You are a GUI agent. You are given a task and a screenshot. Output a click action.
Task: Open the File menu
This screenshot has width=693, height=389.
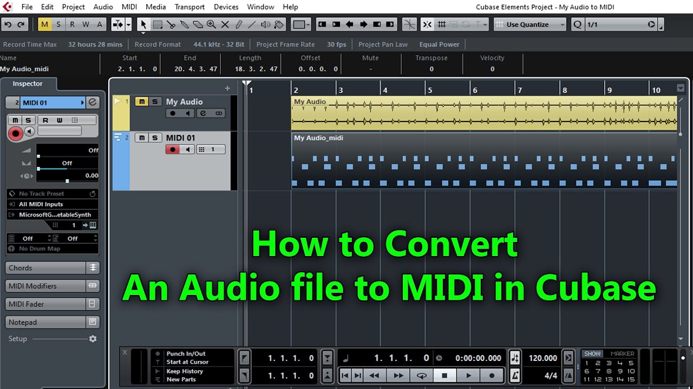click(x=27, y=7)
